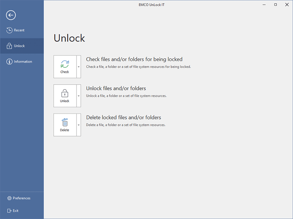The height and width of the screenshot is (219, 293).
Task: Maximize the EMCO UnLock IT window
Action: pos(275,5)
